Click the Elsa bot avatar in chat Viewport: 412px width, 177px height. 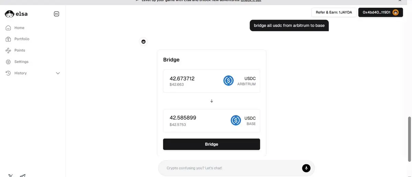(144, 42)
